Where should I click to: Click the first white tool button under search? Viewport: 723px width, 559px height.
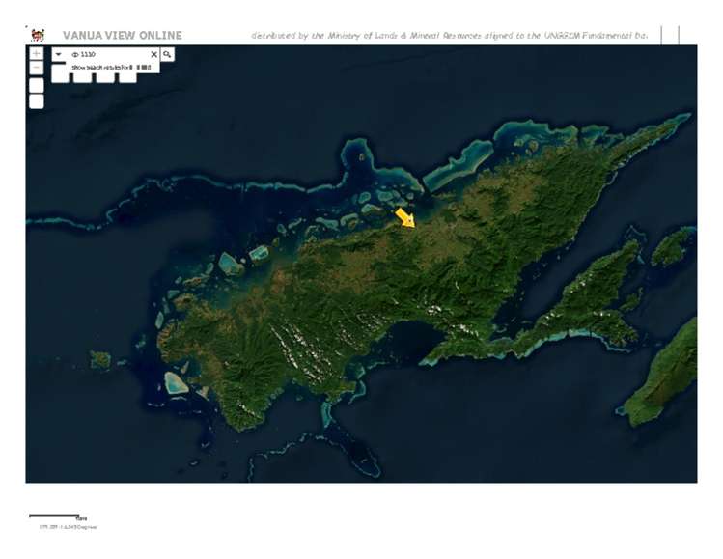pos(60,76)
